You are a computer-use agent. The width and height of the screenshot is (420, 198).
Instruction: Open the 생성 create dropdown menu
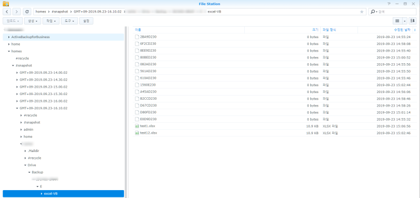click(33, 21)
